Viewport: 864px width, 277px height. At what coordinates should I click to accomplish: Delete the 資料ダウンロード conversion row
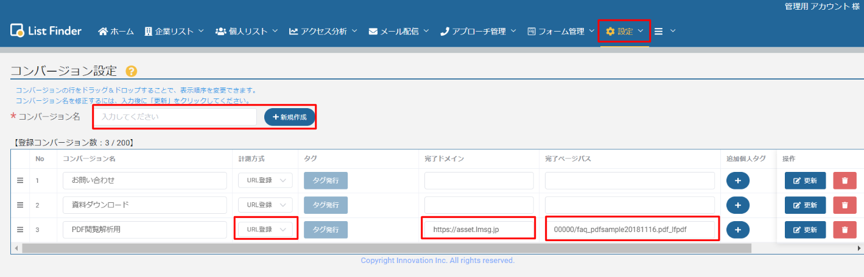845,205
